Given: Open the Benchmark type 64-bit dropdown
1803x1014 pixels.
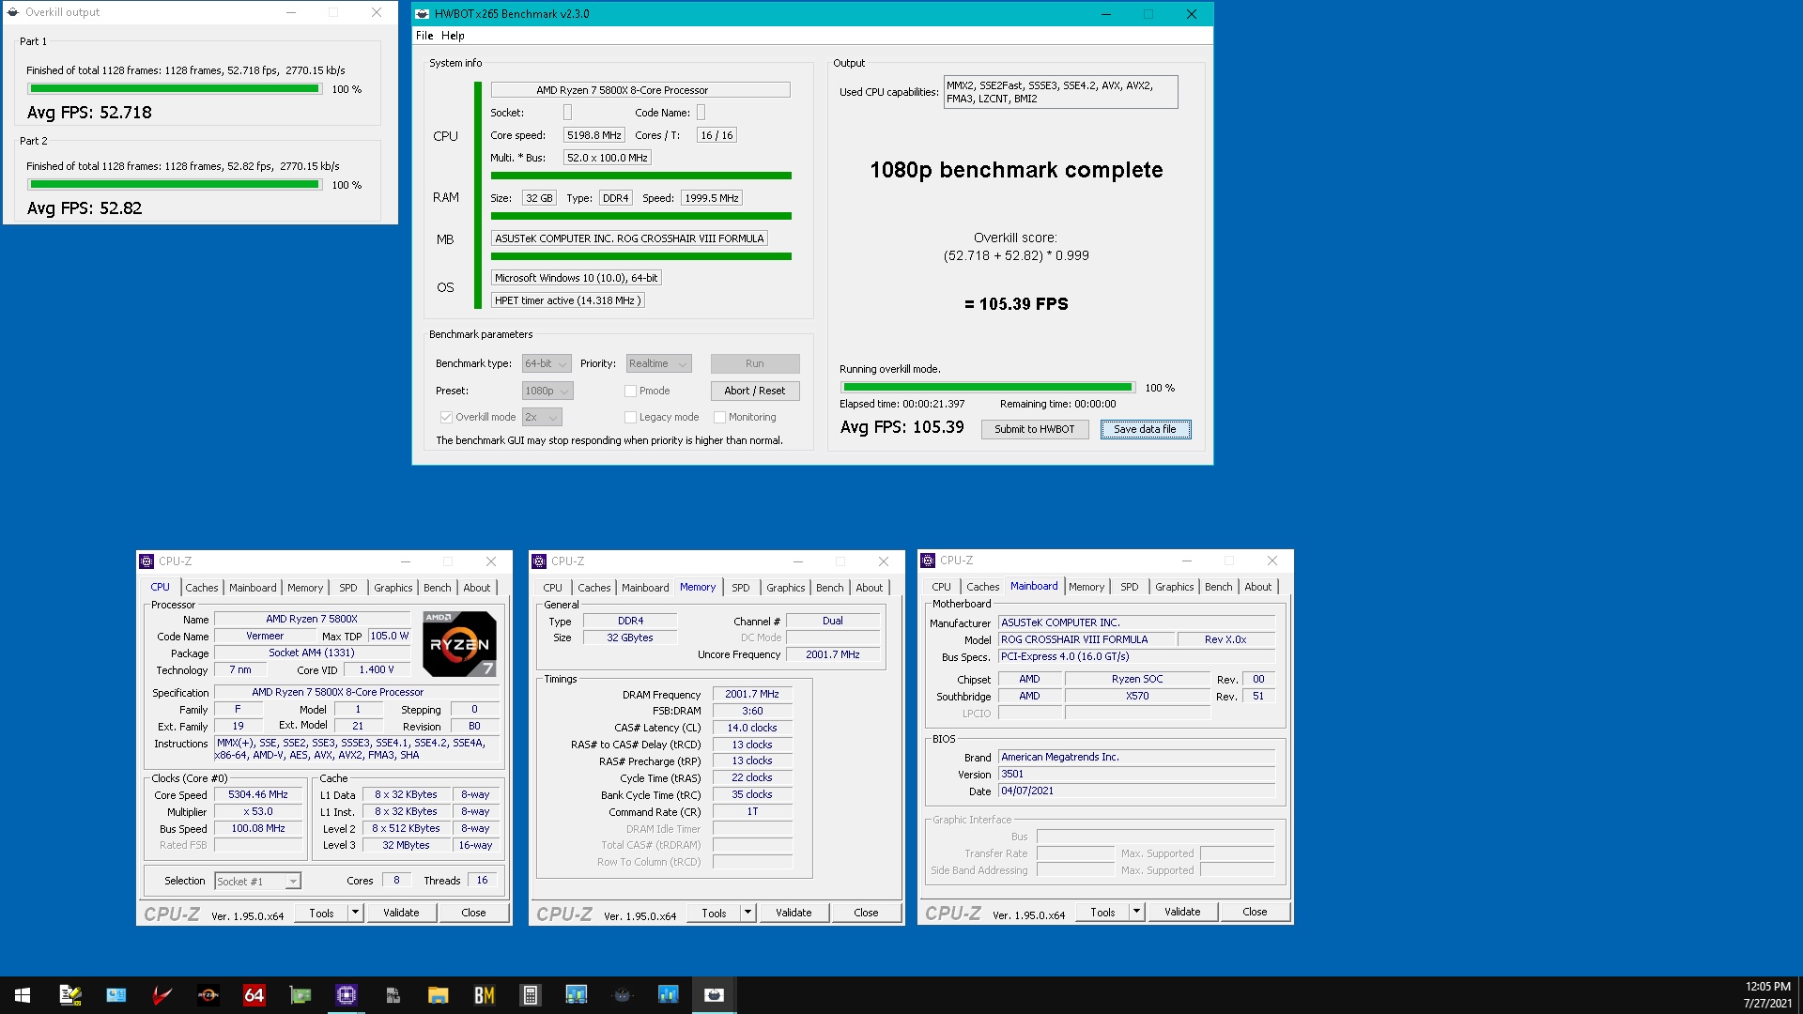Looking at the screenshot, I should coord(547,364).
